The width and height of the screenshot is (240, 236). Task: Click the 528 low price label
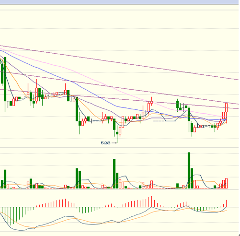coord(105,143)
